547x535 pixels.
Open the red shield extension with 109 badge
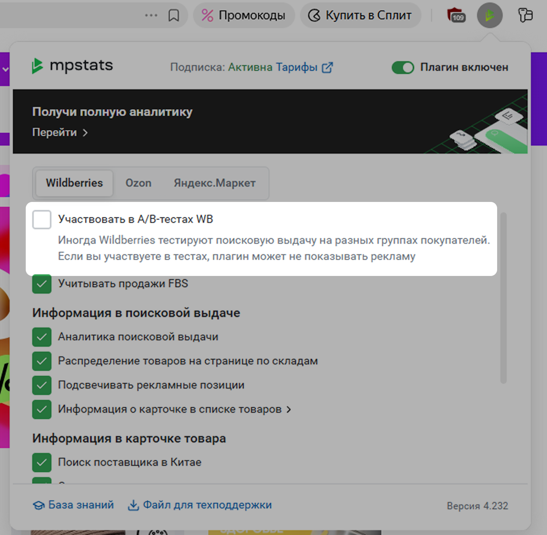(x=456, y=16)
